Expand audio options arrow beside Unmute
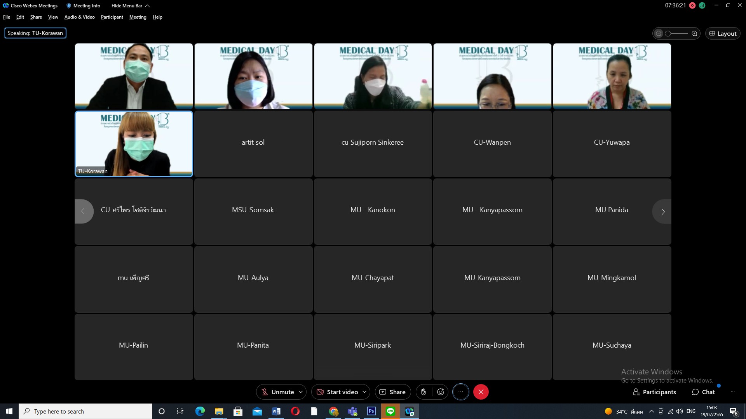This screenshot has height=419, width=746. click(300, 392)
